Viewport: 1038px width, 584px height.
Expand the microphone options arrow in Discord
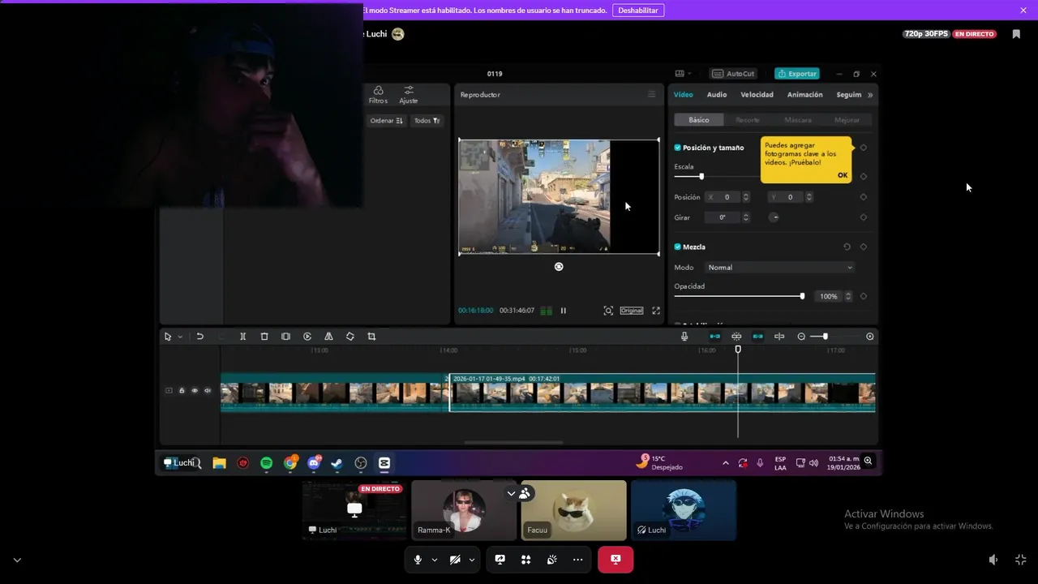435,560
